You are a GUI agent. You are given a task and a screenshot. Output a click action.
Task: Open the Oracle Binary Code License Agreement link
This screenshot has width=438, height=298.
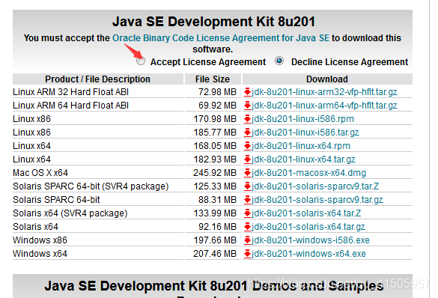point(221,38)
